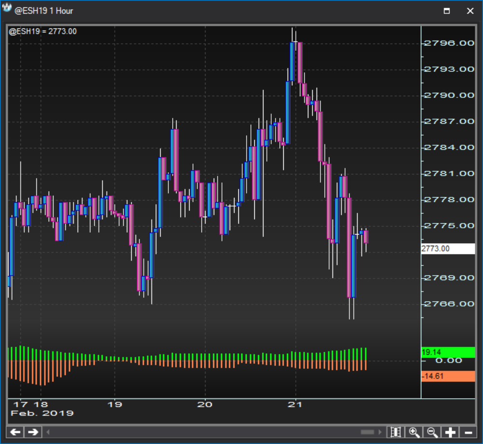The height and width of the screenshot is (444, 483).
Task: Close the @ESH19 1 Hour chart window
Action: pos(470,11)
